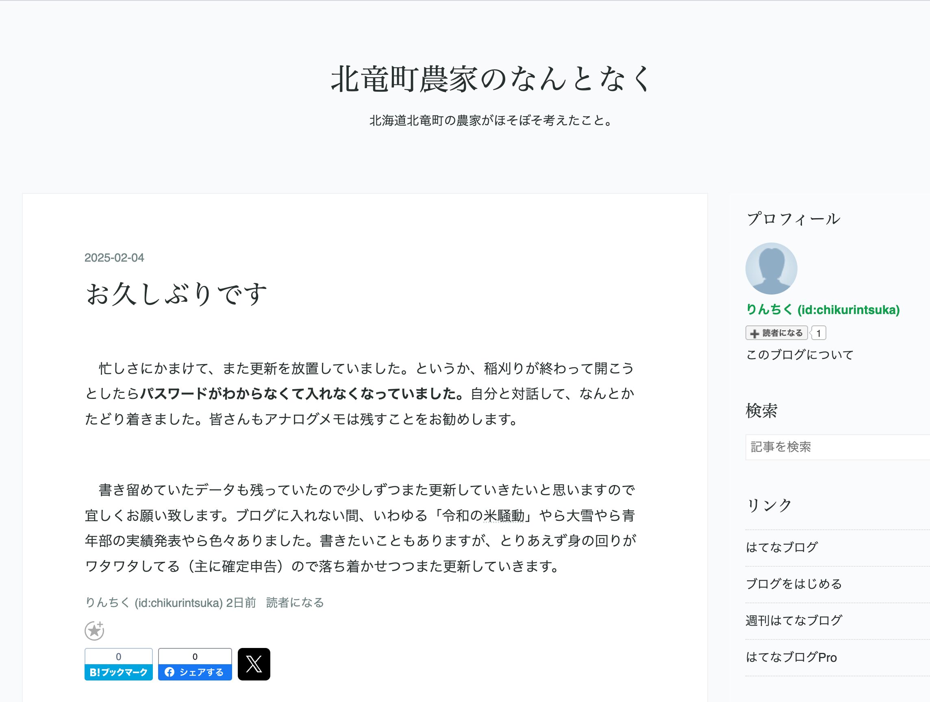Open the 週刊はてなブログ link

(x=793, y=620)
